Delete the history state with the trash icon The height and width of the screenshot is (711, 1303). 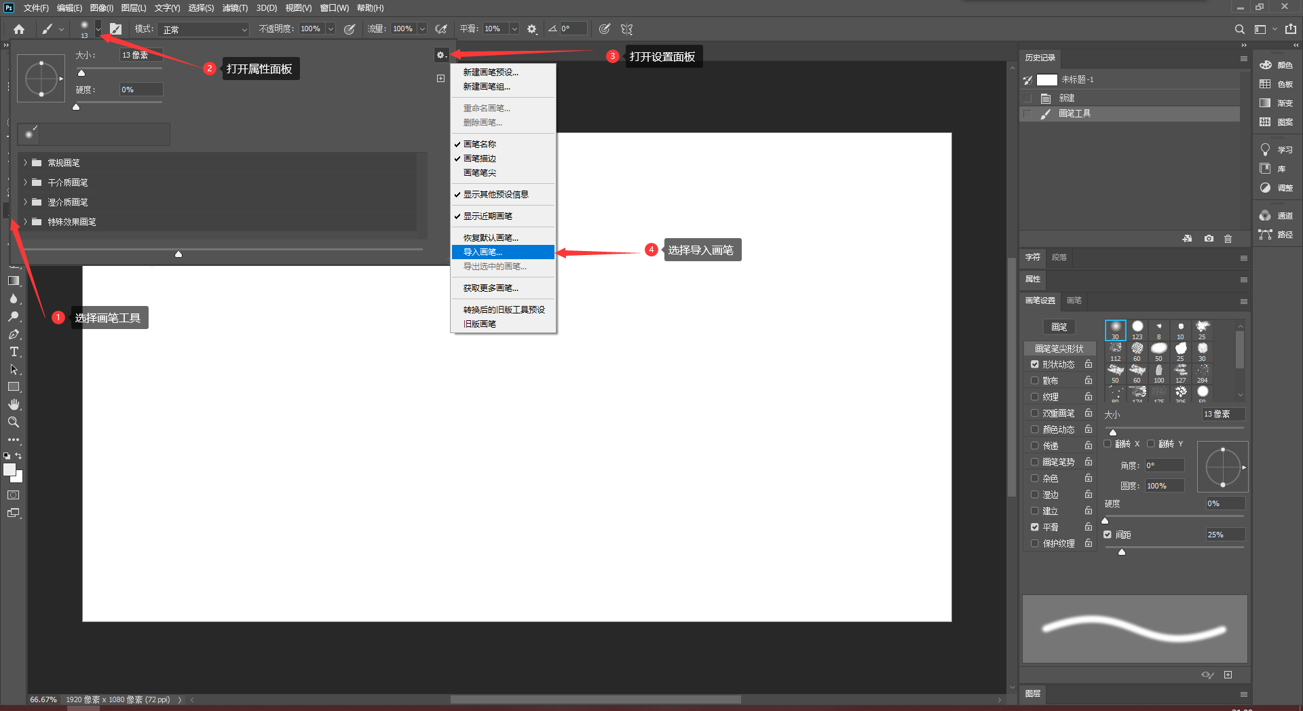[x=1228, y=239]
